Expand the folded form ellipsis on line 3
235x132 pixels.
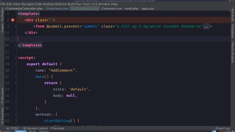tap(206, 26)
